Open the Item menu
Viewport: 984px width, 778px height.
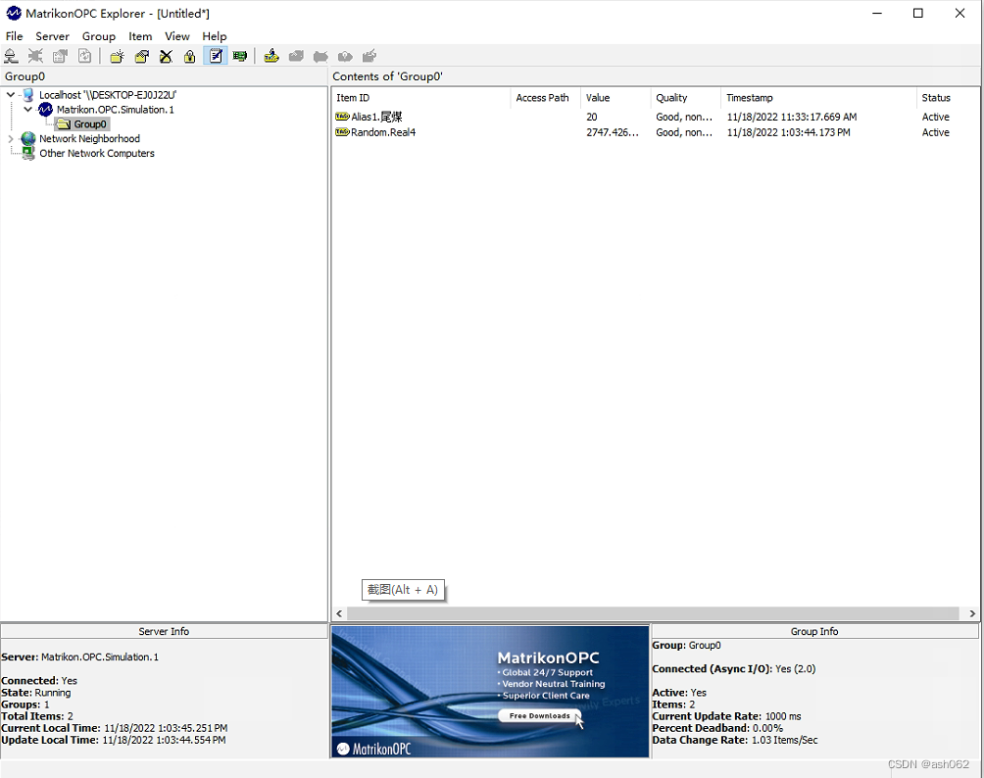140,36
